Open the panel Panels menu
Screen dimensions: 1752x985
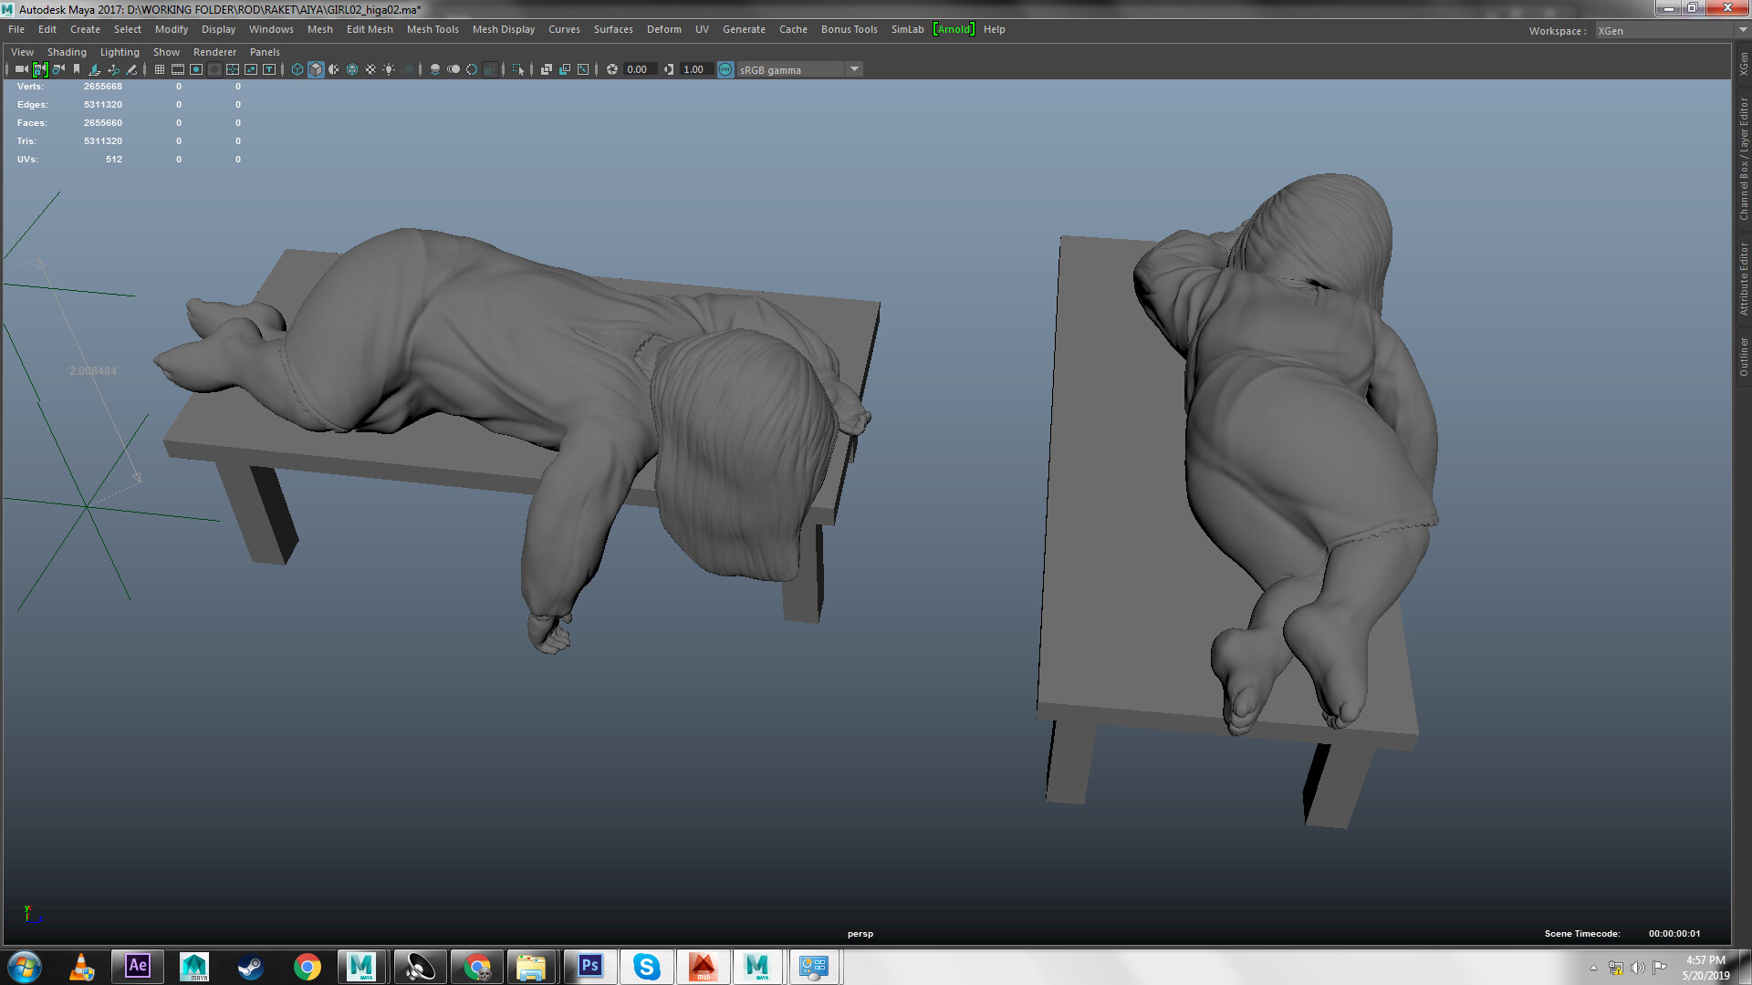265,52
